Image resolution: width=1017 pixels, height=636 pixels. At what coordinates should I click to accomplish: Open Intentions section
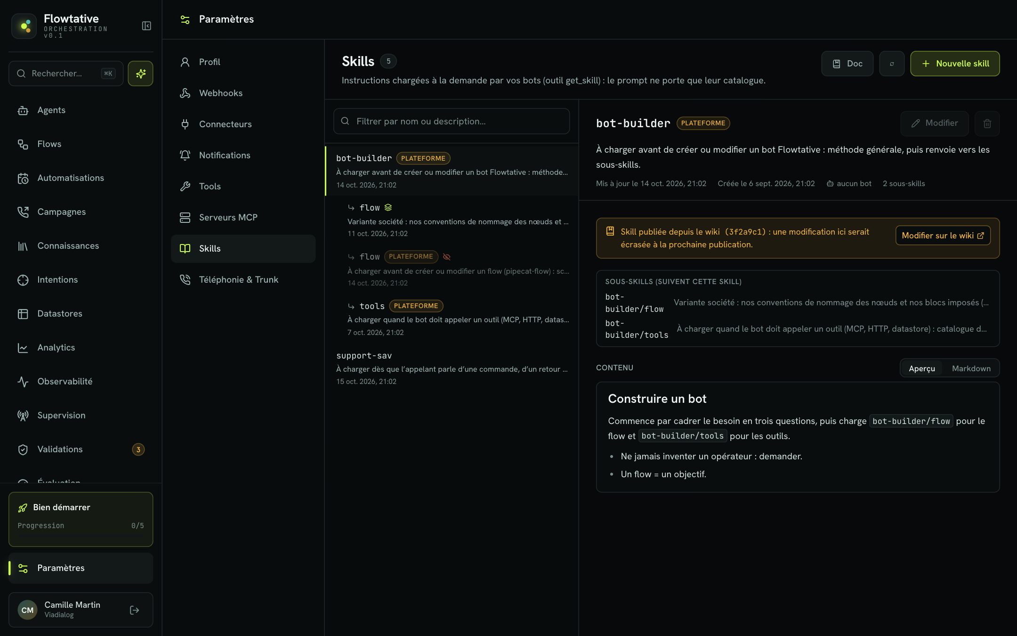81,280
